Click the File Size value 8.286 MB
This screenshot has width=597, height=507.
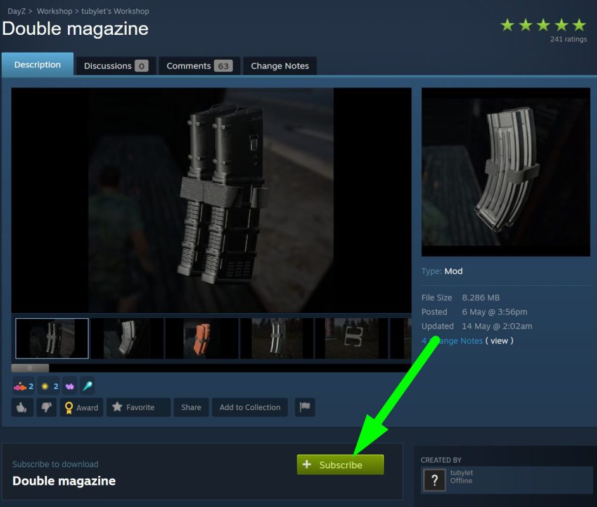coord(480,298)
